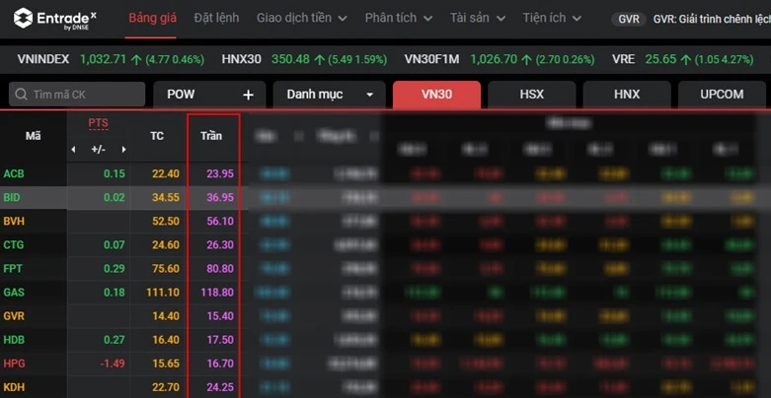Viewport: 771px width, 398px height.
Task: Click CTG ceiling price 26.30
Action: [x=220, y=244]
